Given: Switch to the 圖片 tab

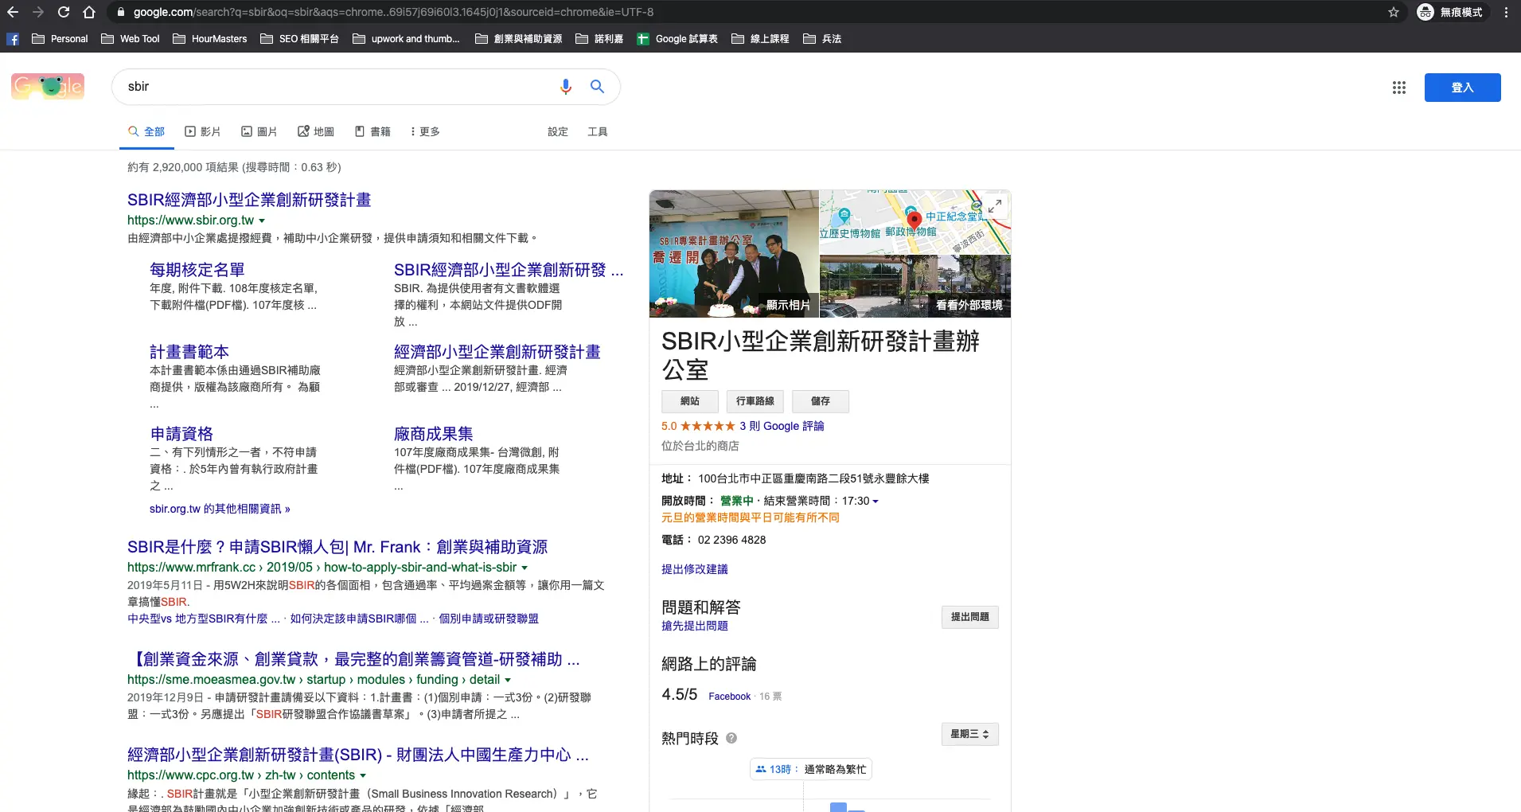Looking at the screenshot, I should pos(259,131).
